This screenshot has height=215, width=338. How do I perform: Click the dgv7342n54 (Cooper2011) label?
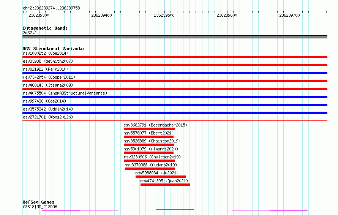[x=49, y=77]
